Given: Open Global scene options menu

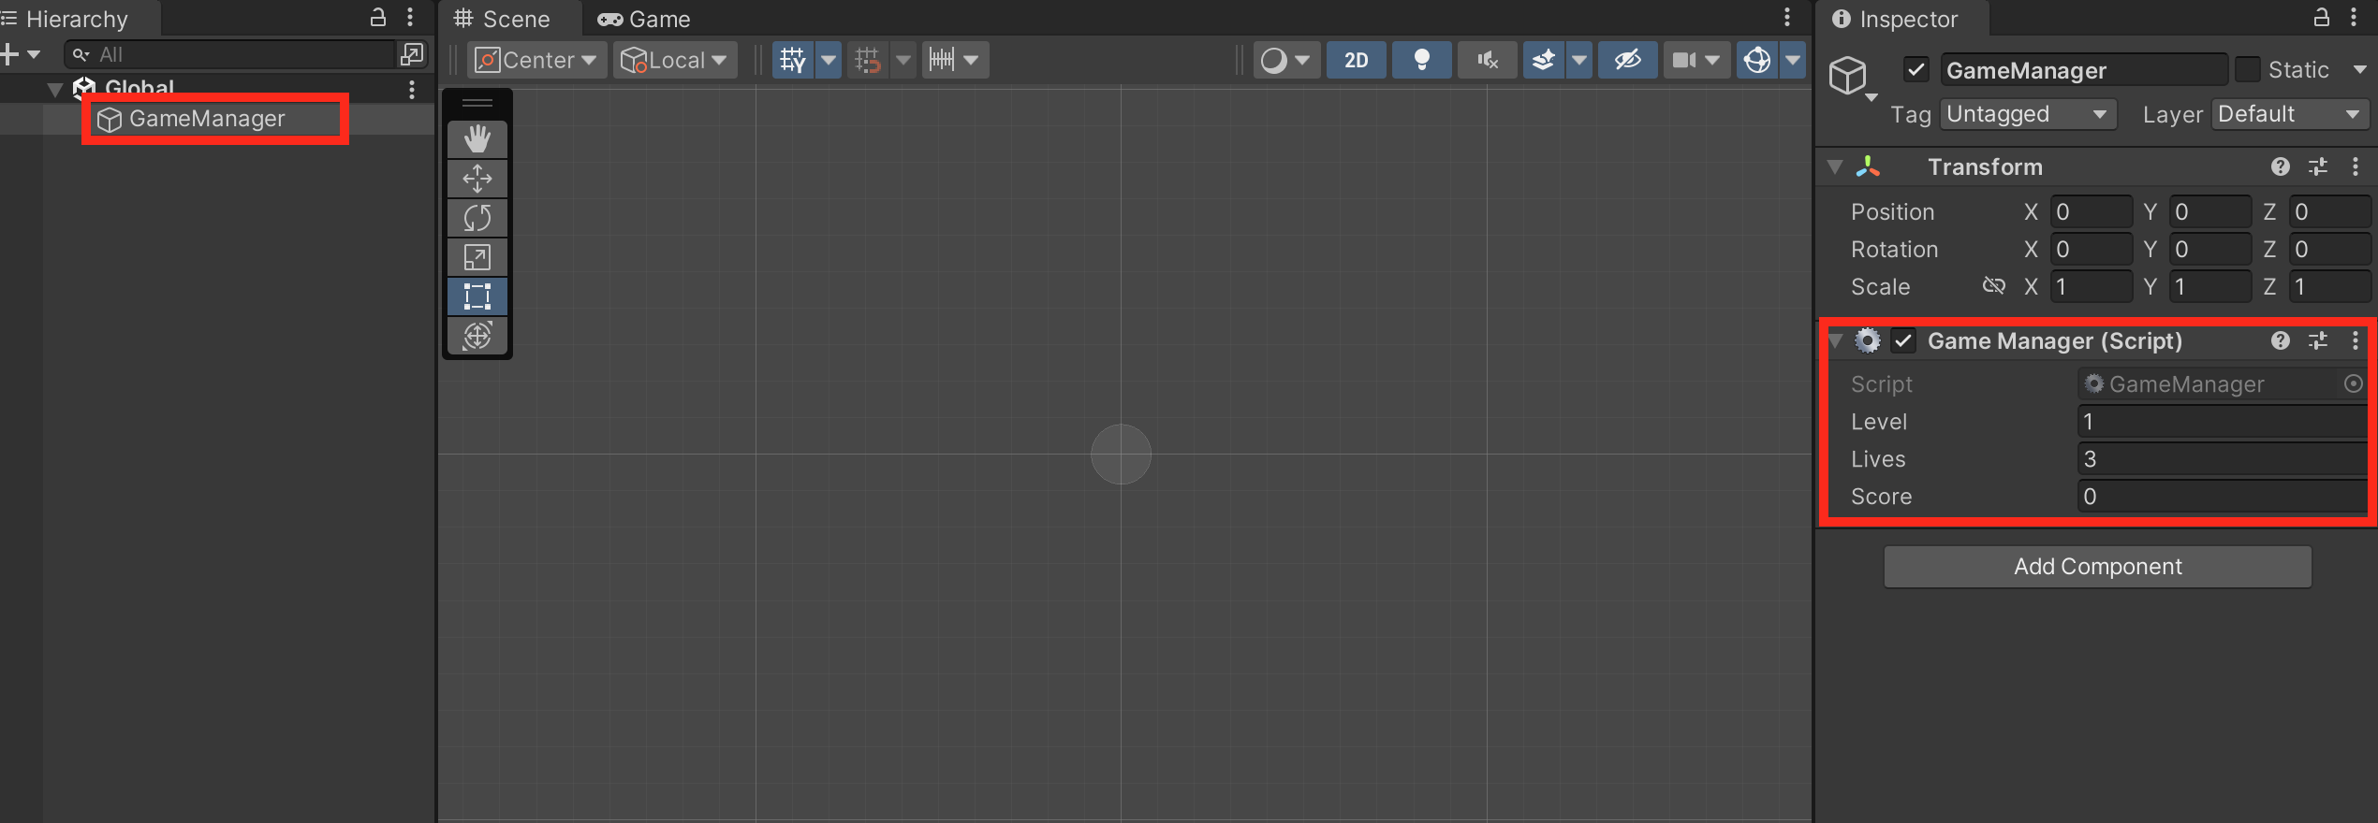Looking at the screenshot, I should tap(412, 90).
